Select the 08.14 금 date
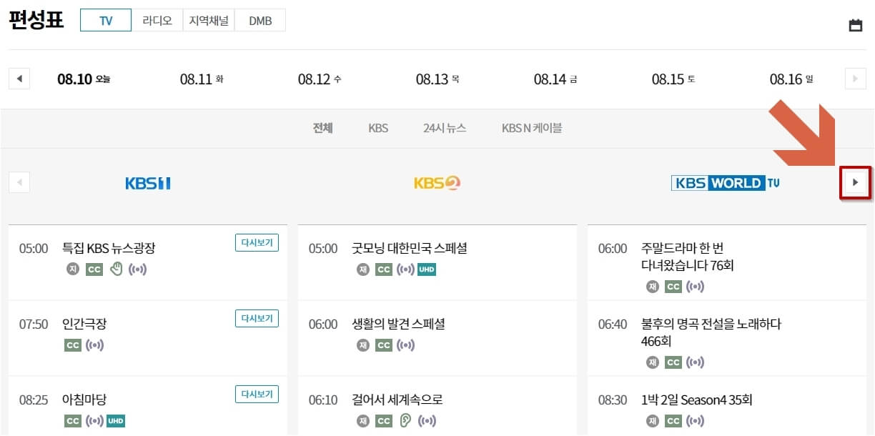This screenshot has height=436, width=875. tap(555, 79)
